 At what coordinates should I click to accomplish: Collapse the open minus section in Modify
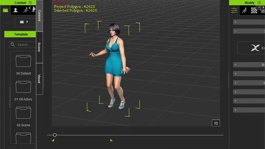click(x=249, y=31)
